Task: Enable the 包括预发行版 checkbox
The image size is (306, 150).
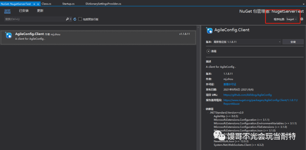Action: (x=80, y=19)
